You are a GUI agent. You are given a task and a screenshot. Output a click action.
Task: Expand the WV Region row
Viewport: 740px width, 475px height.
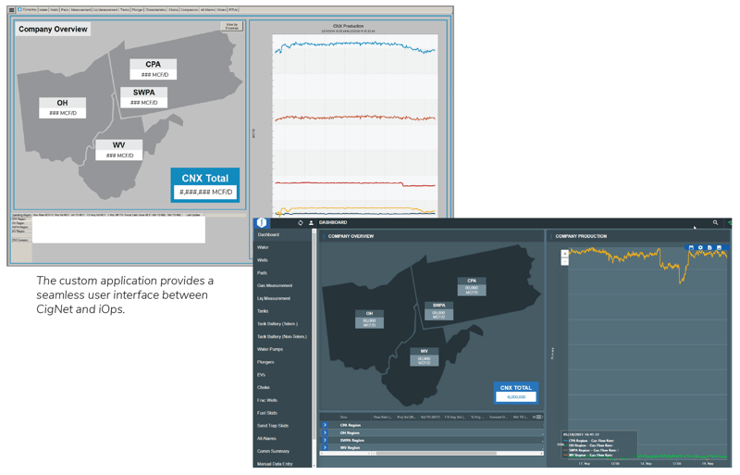[x=325, y=447]
